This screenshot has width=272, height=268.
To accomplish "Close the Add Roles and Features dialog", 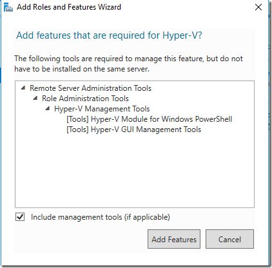I will (258, 7).
